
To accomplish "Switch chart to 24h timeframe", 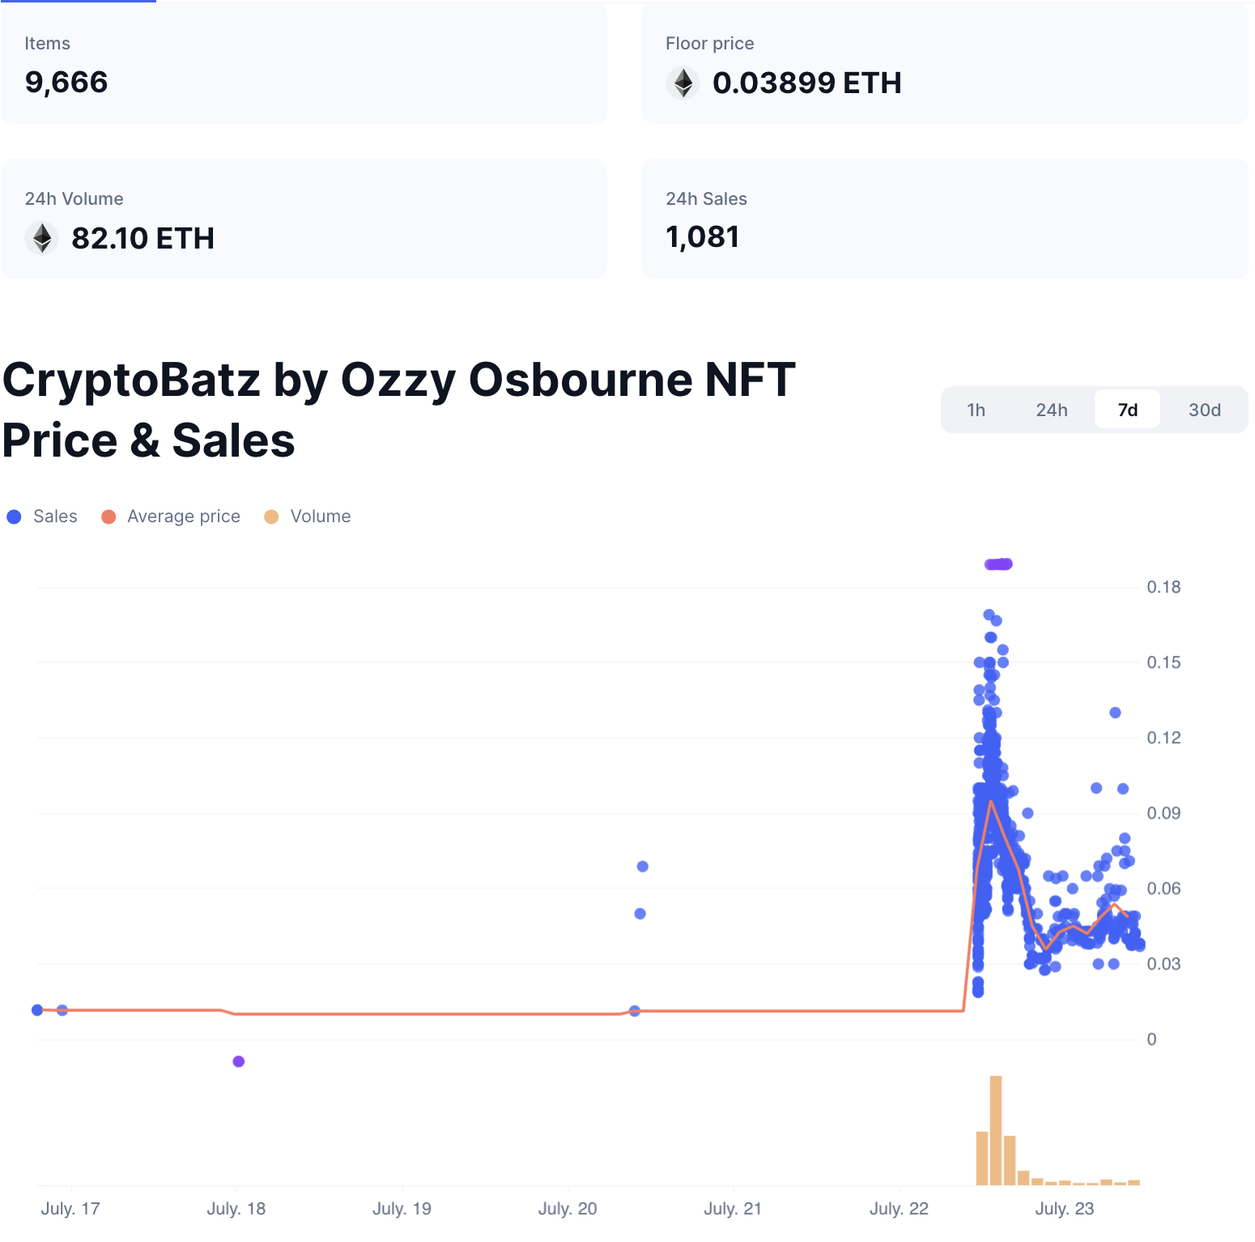I will click(x=1052, y=410).
